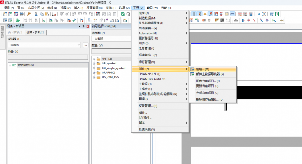Select 管理... (M) in submenu
302x164 pixels.
(x=213, y=69)
